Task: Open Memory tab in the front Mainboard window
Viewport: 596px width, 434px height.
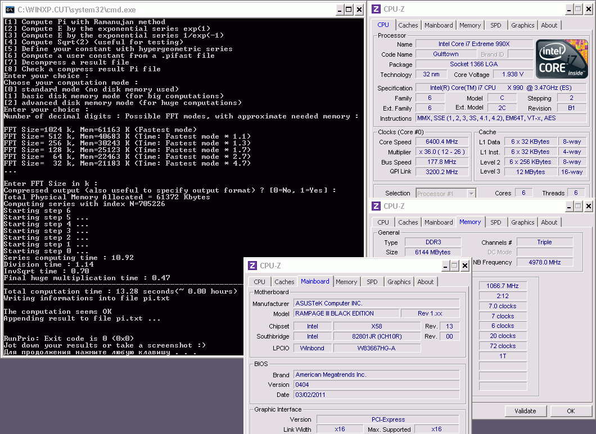Action: click(346, 282)
